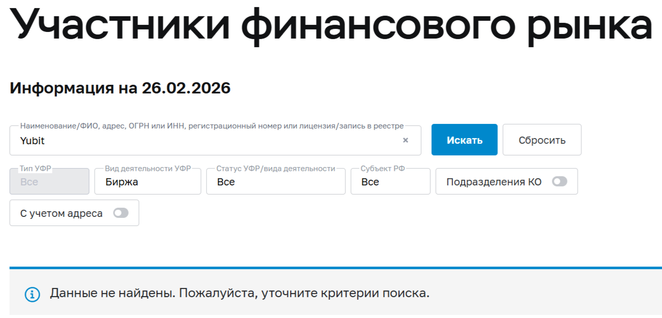Screen dimensions: 662x318
Task: Select the circular info symbol in results area
Action: click(33, 294)
